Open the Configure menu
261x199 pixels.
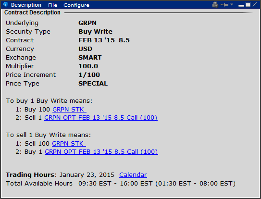click(76, 5)
